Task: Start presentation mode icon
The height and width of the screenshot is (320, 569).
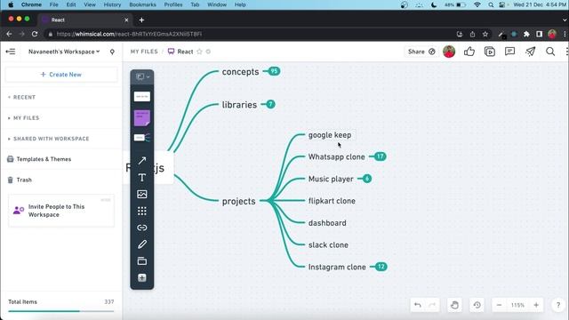Action: click(x=490, y=52)
